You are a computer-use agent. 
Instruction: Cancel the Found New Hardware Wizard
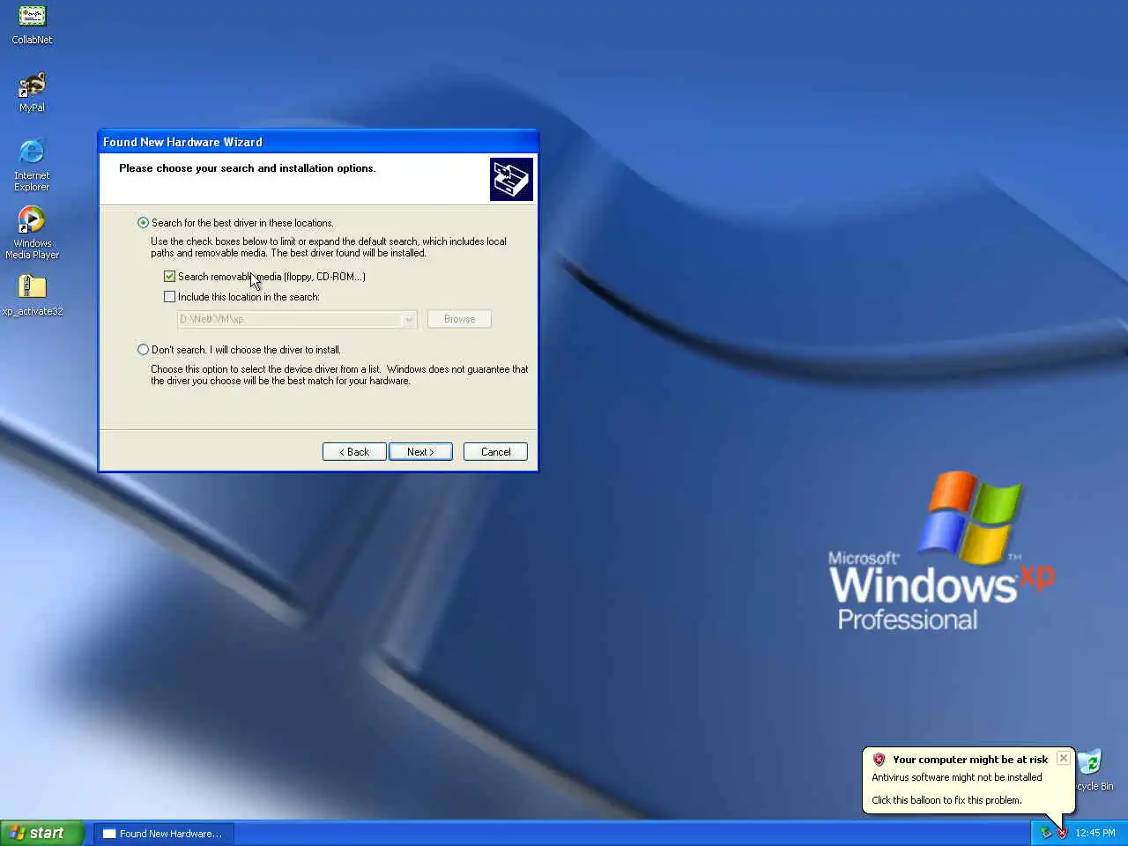[495, 452]
